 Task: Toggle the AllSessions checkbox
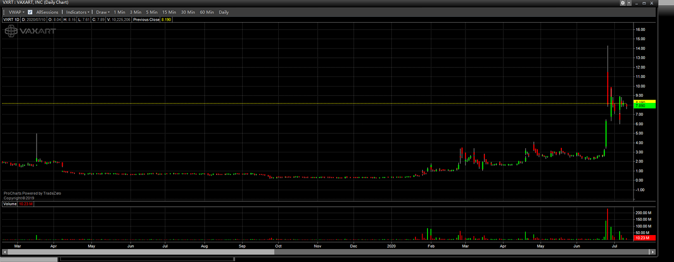pos(30,12)
